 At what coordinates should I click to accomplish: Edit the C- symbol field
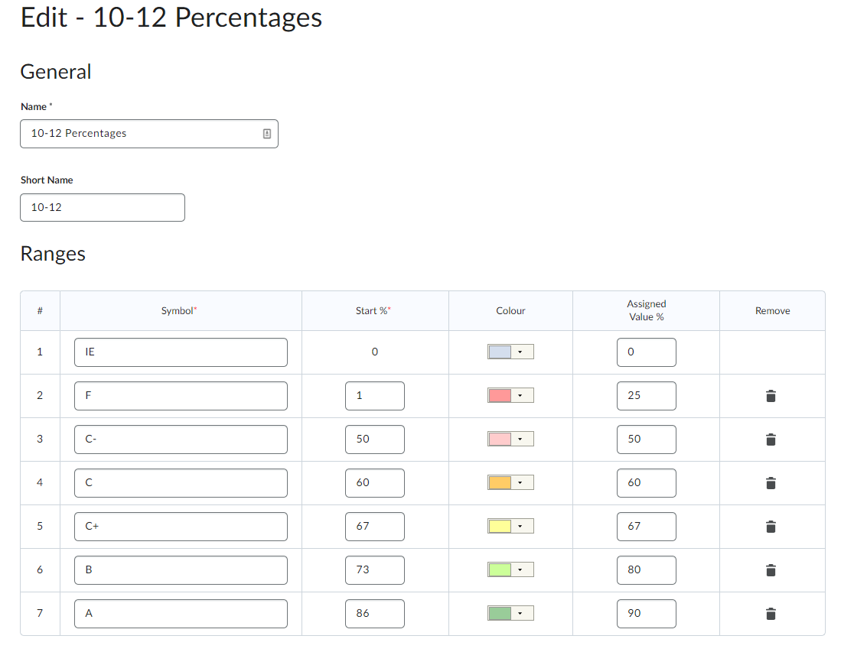tap(181, 440)
